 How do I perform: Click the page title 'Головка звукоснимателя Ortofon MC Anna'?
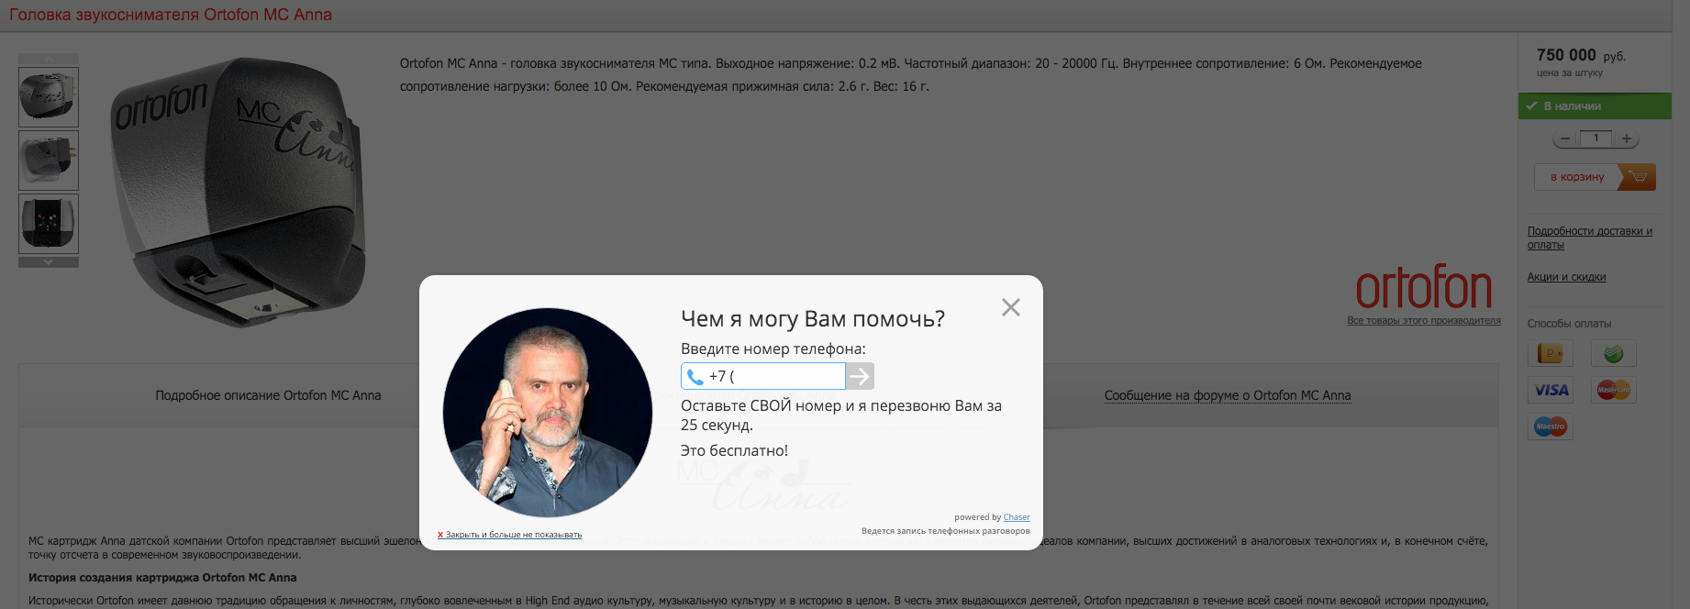click(171, 15)
